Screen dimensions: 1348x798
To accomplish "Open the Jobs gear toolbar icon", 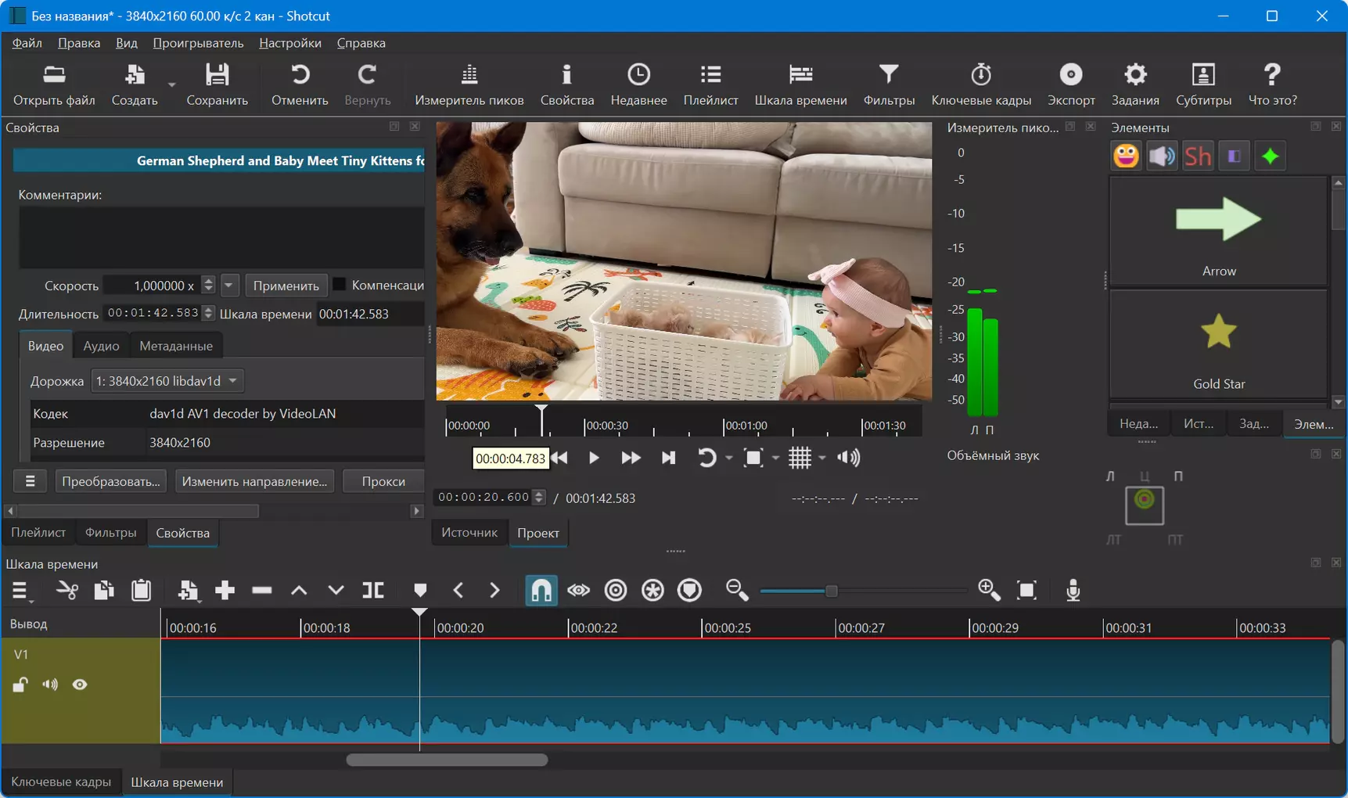I will (1135, 84).
